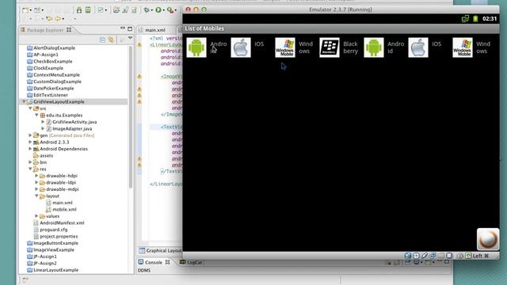Click the Android SDK Manager toolbar icon
Screen dimensions: 507x285
point(79,10)
